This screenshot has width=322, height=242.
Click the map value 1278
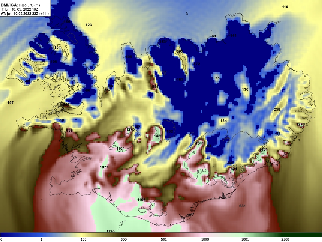tap(301, 124)
